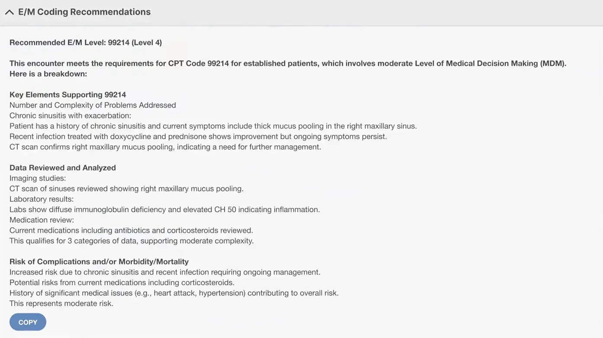This screenshot has height=338, width=603.
Task: Select the Chronic sinusitis with exacerbation line
Action: [70, 115]
